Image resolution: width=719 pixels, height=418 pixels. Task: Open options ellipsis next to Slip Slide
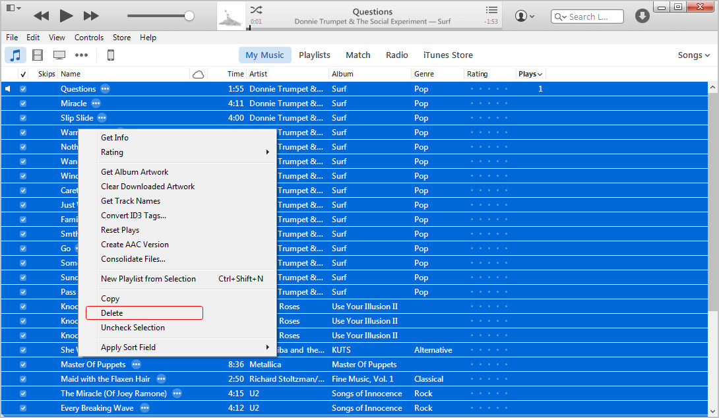coord(102,118)
